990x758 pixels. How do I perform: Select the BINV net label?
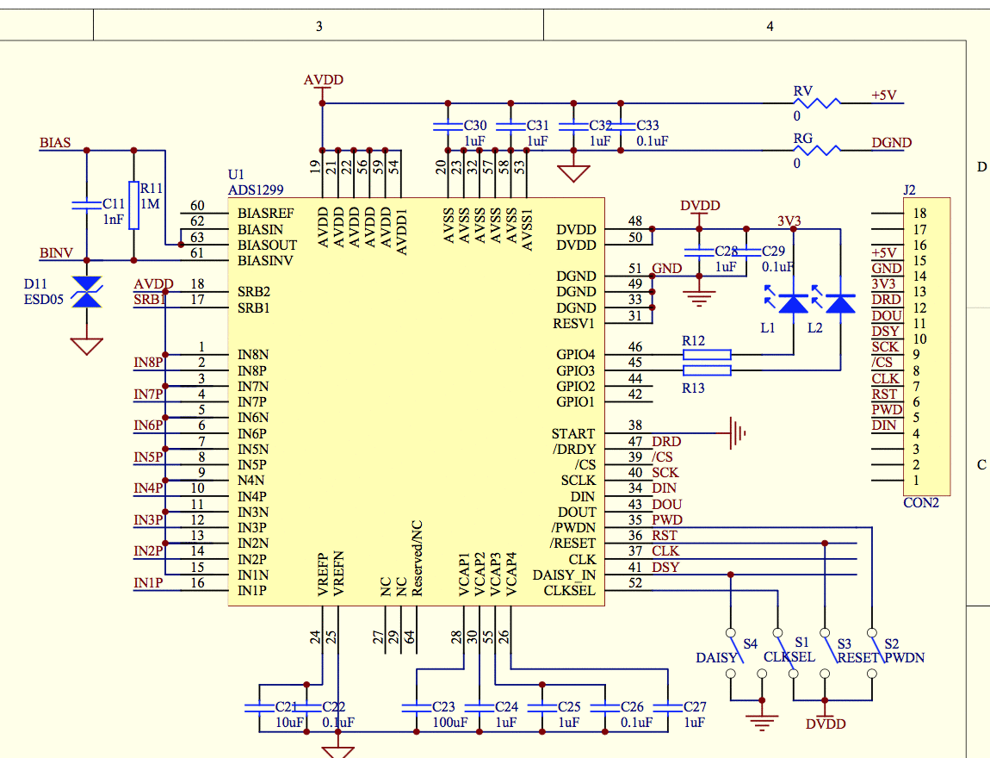tap(56, 252)
